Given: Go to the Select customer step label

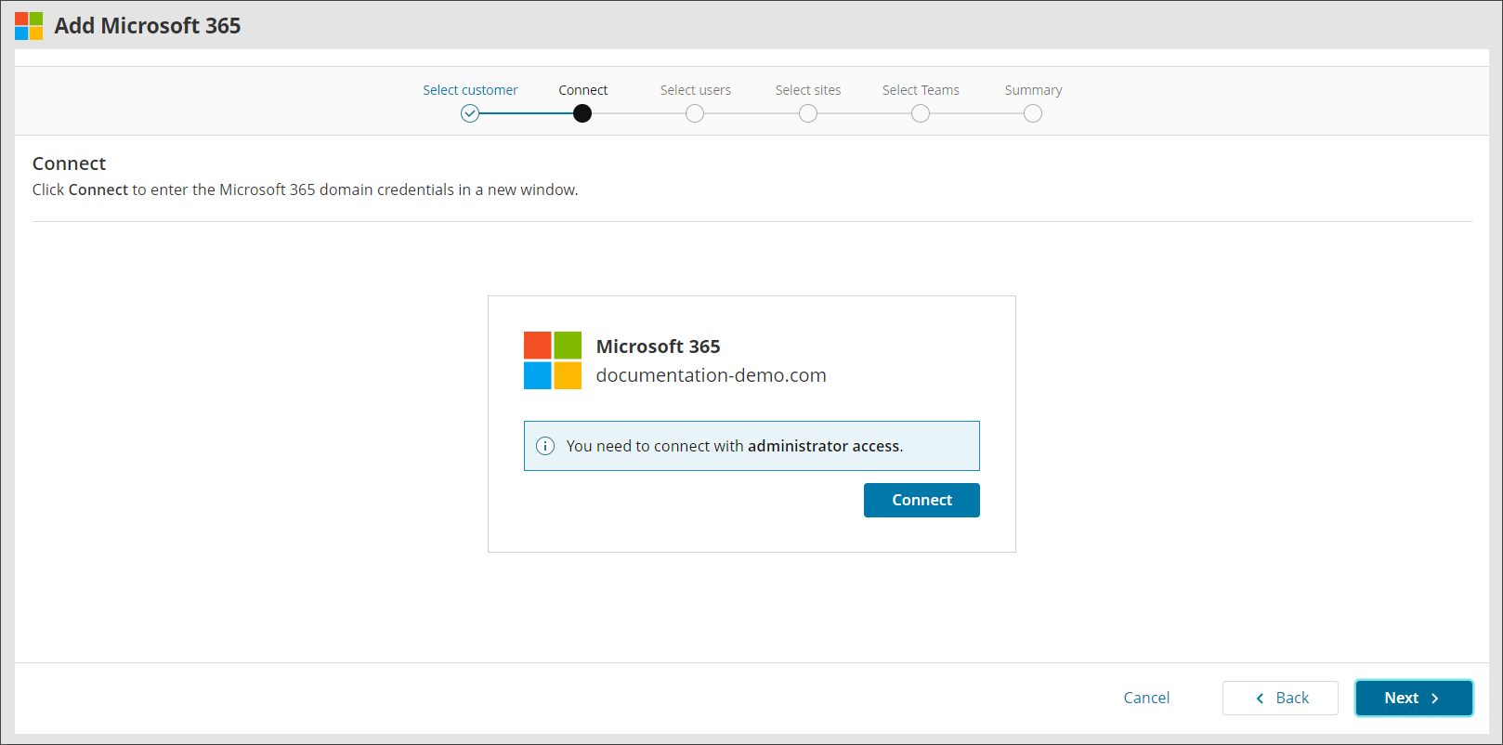Looking at the screenshot, I should [470, 90].
